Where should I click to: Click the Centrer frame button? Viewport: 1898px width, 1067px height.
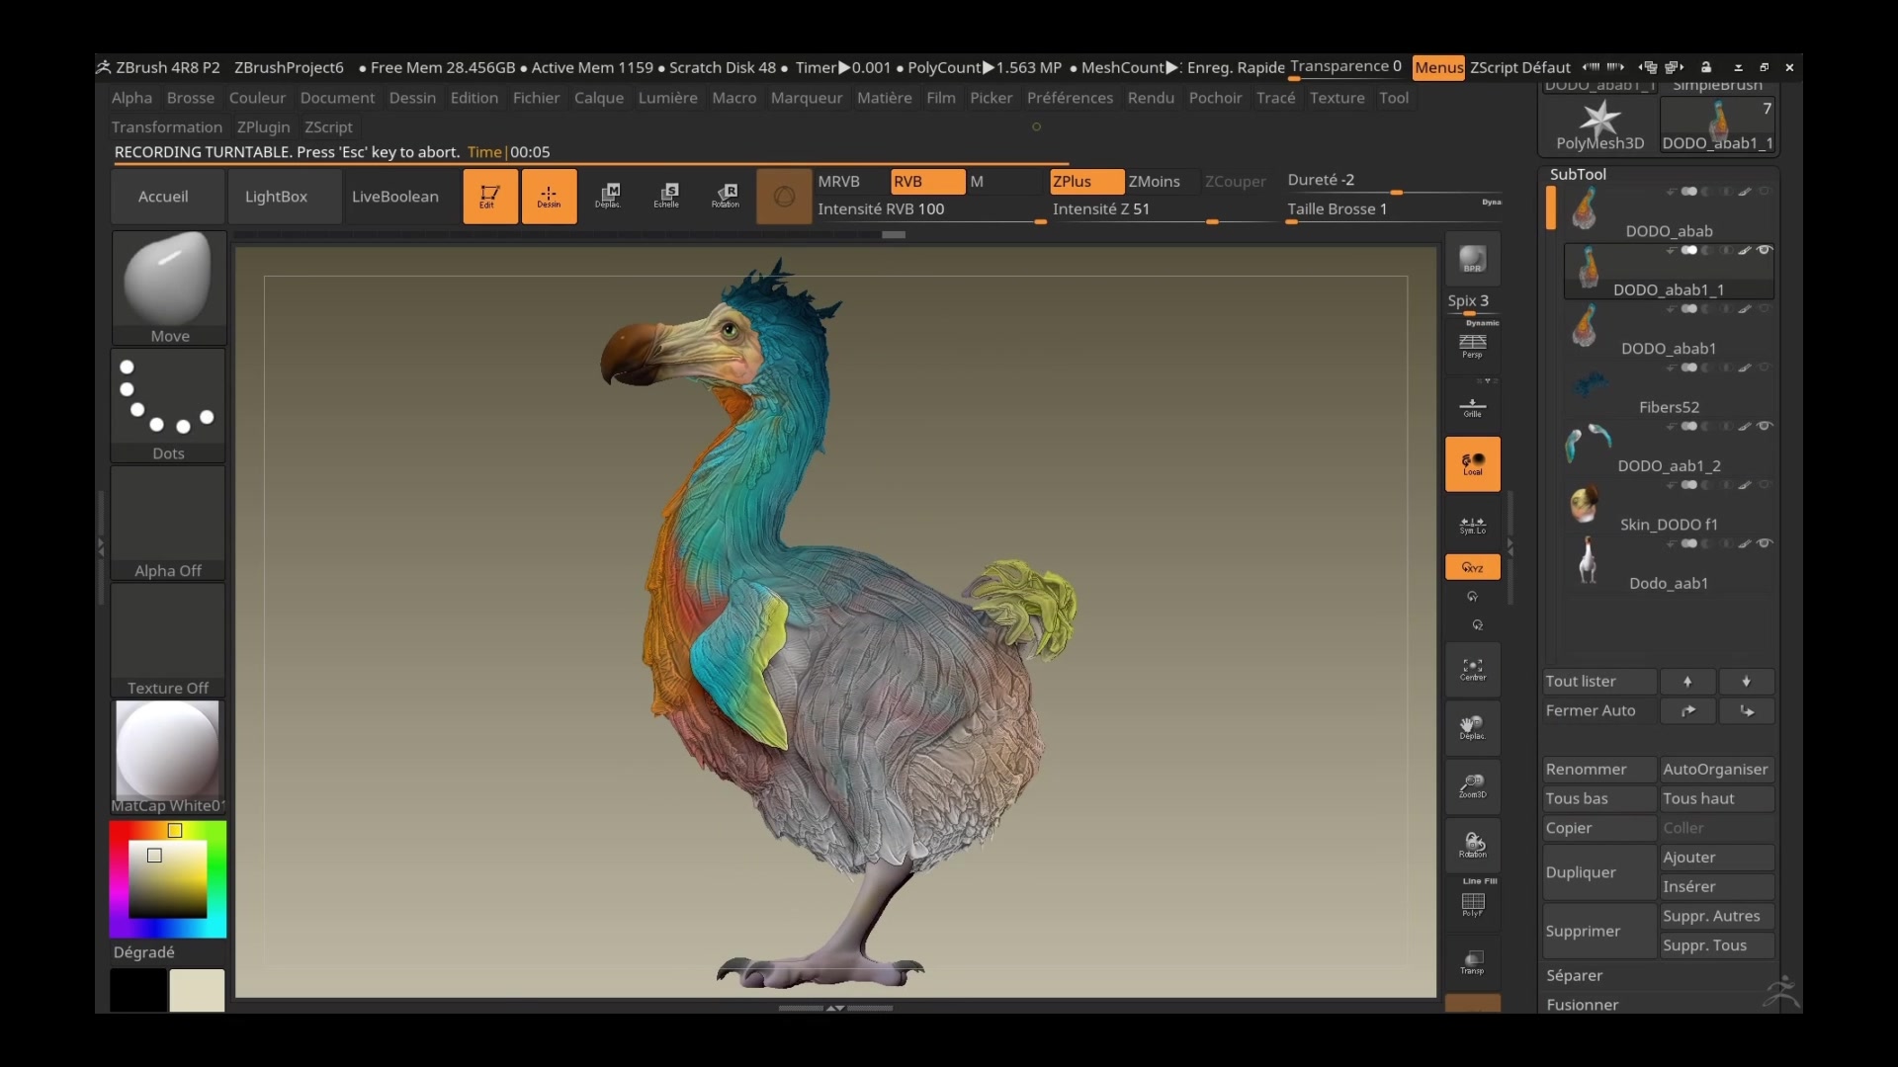click(1472, 670)
